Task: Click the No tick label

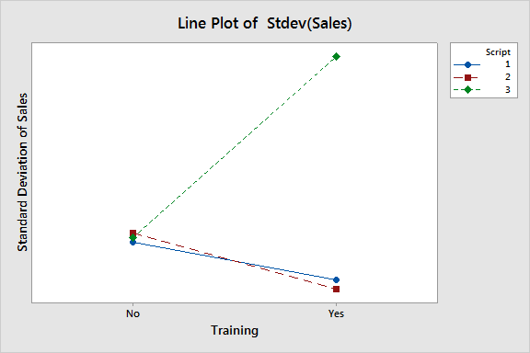Action: click(132, 313)
